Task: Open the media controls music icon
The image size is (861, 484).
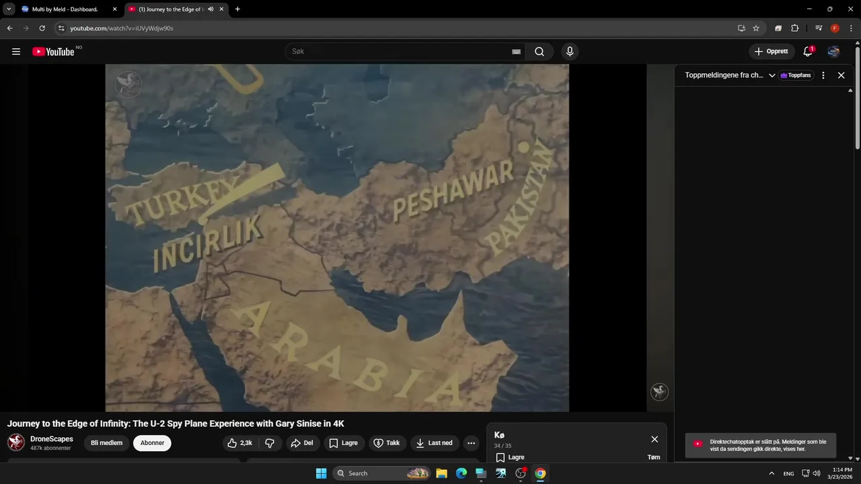Action: [x=819, y=28]
